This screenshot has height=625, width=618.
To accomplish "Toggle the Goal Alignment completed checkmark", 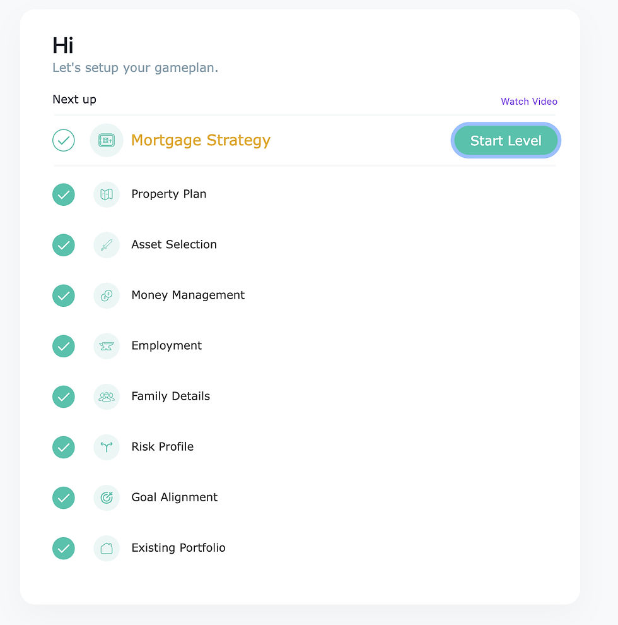I will click(x=64, y=497).
